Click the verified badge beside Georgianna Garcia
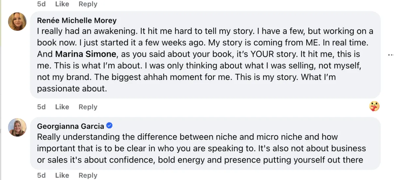 [x=110, y=126]
